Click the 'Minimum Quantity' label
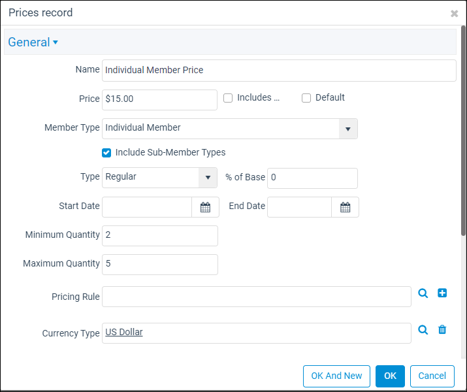Screen dimensions: 467x392 click(x=62, y=235)
